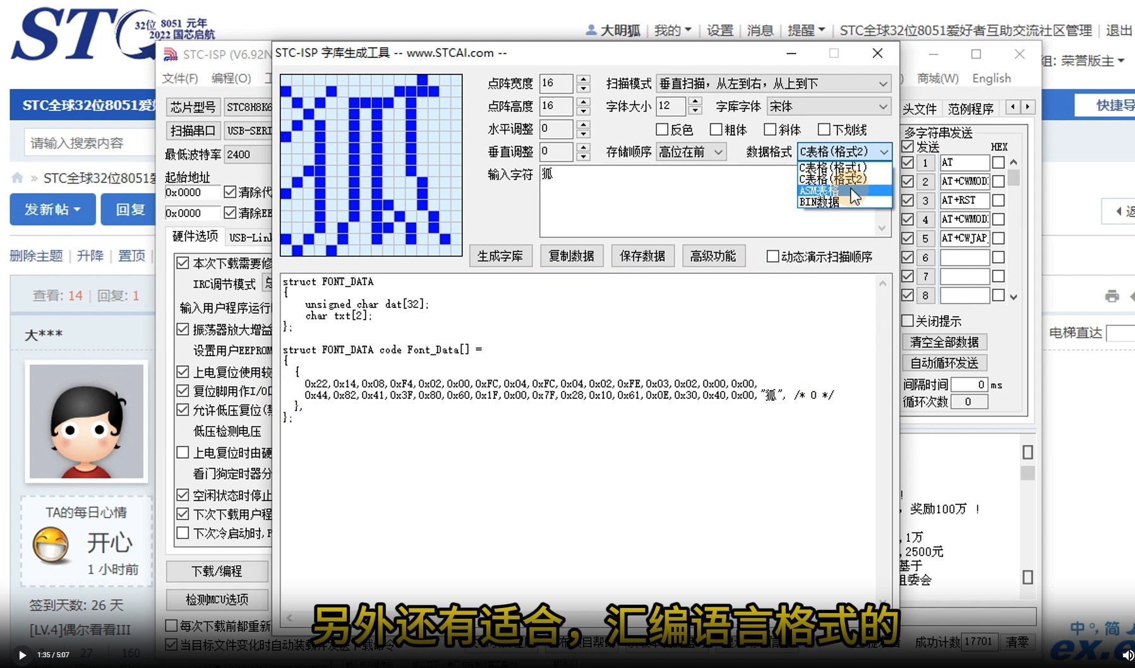
Task: Click the user avatar icon beside 大明狐
Action: 591,30
